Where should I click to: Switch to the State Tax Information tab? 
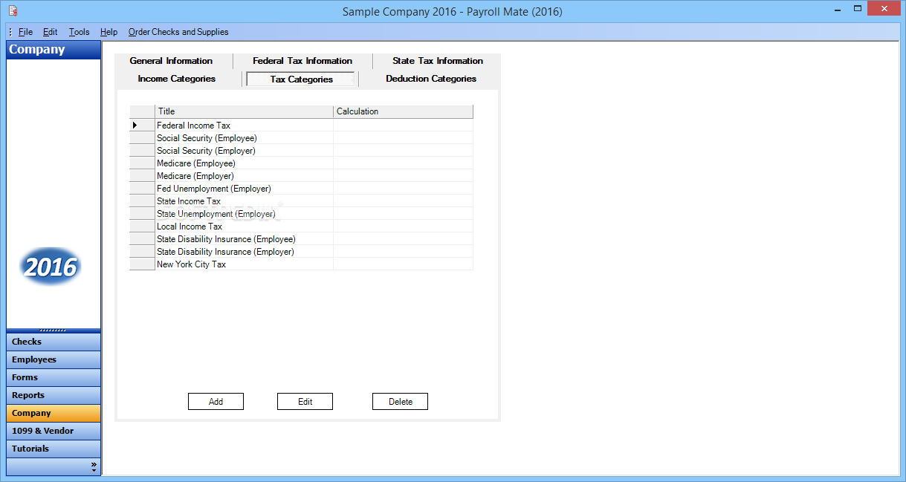438,61
